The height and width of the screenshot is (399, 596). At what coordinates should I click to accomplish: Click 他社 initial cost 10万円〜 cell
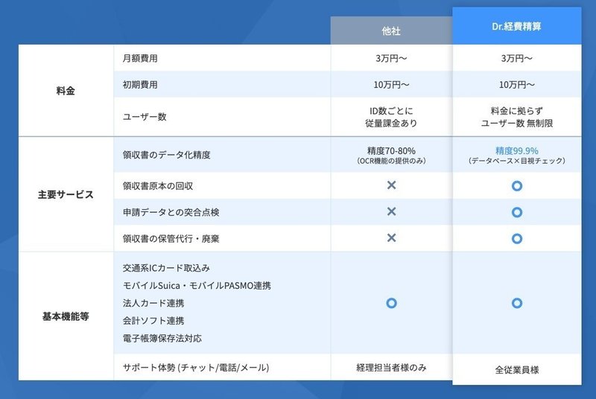tap(391, 84)
